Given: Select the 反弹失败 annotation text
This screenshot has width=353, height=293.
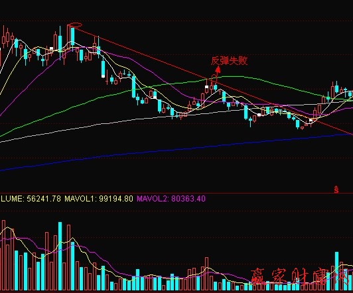Looking at the screenshot, I should click(229, 61).
